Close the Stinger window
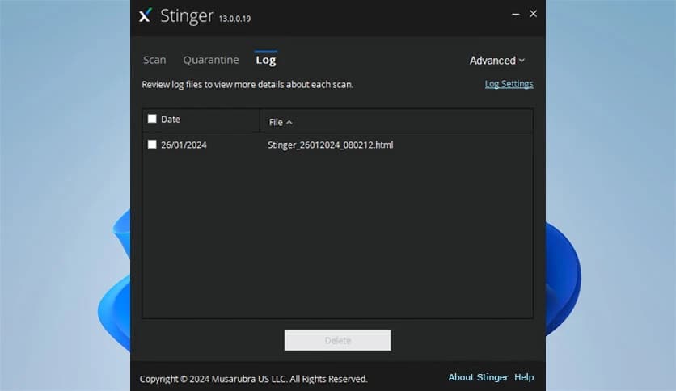The image size is (676, 391). [534, 14]
